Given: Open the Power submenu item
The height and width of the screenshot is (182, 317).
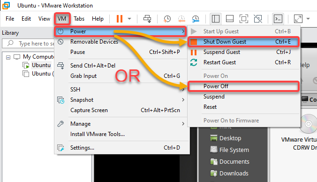Looking at the screenshot, I should 121,31.
